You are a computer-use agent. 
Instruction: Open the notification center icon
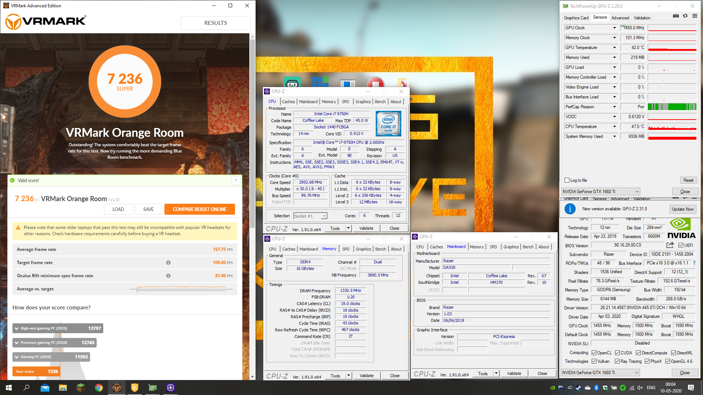tap(691, 388)
